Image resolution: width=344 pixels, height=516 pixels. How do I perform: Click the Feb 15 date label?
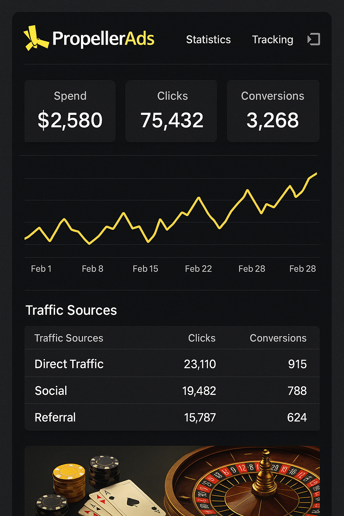point(145,269)
